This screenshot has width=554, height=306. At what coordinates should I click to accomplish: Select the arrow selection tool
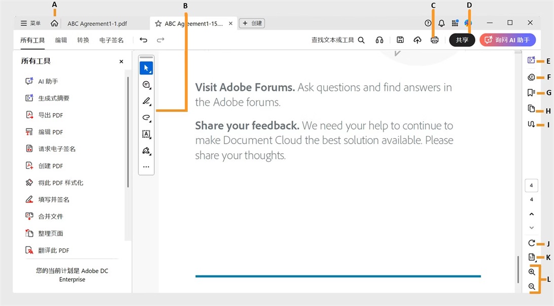(146, 68)
